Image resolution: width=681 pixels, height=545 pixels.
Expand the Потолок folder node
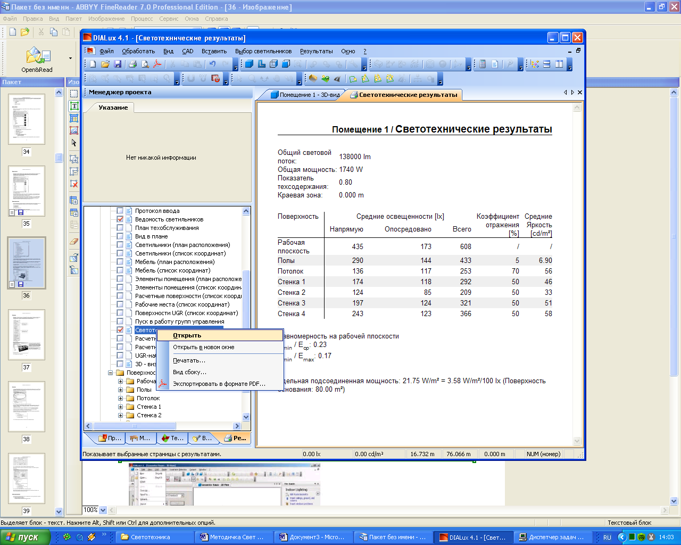120,398
